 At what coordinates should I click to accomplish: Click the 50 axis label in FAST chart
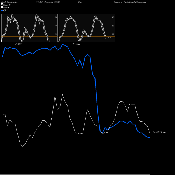coord(56,26)
